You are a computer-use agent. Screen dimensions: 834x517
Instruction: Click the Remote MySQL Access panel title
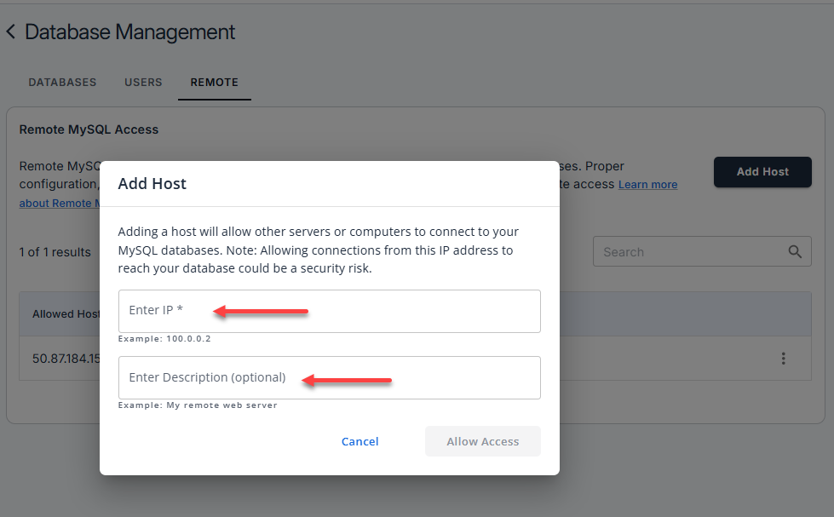[89, 129]
